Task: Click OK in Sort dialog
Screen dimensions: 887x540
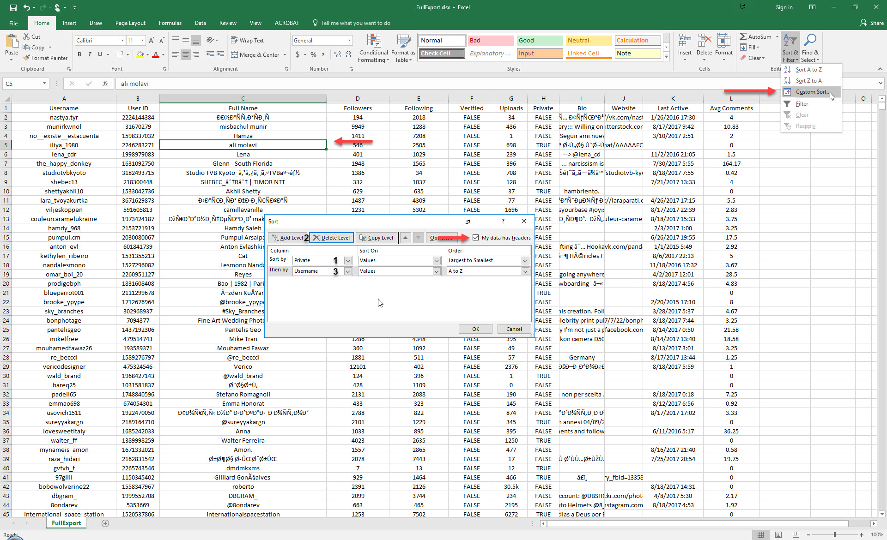Action: click(475, 329)
